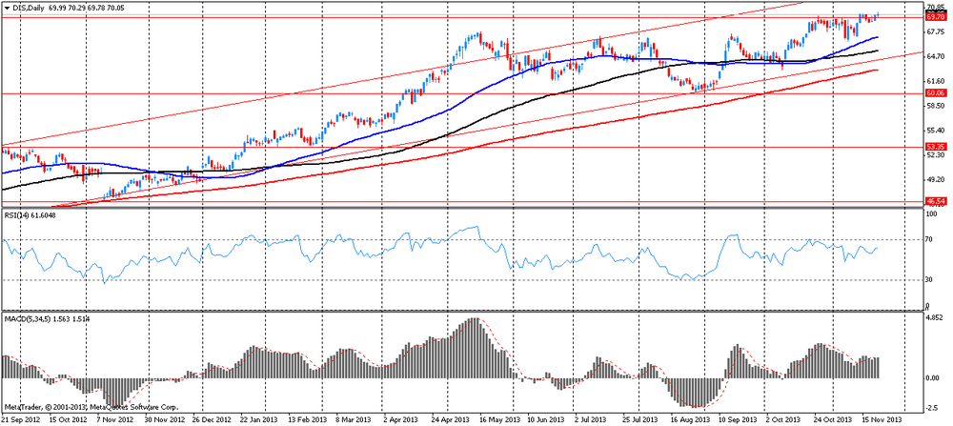The height and width of the screenshot is (426, 953).
Task: Click the red 69.70 price label
Action: (934, 17)
